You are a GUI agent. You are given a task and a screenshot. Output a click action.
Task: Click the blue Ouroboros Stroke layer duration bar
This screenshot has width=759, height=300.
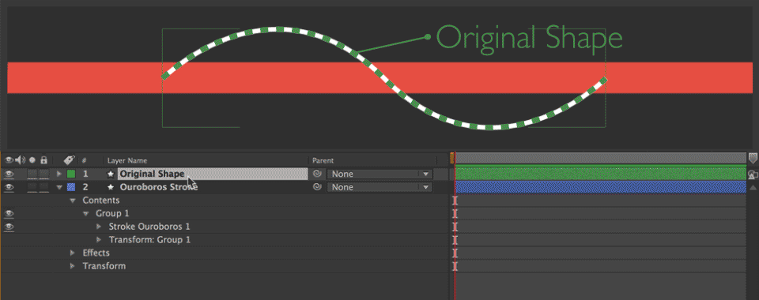click(x=600, y=187)
